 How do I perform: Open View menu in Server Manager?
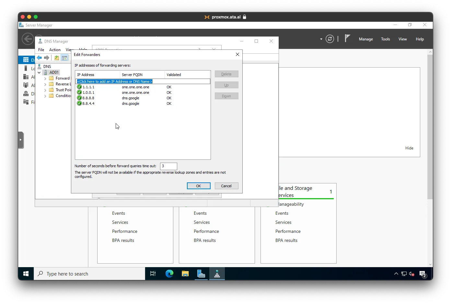pyautogui.click(x=403, y=39)
